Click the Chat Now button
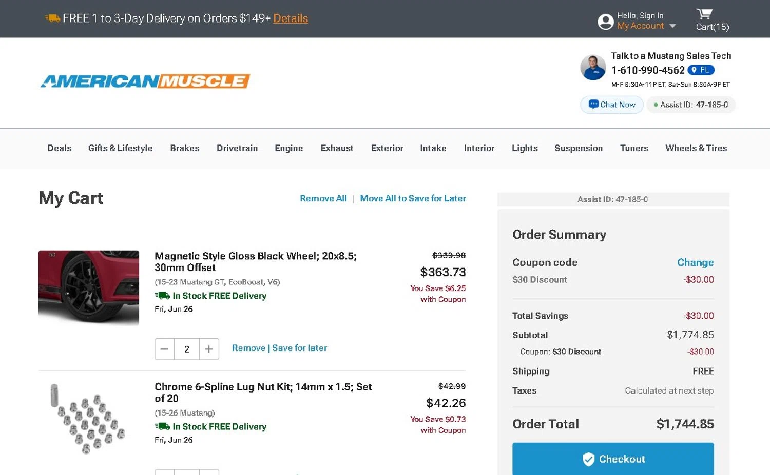 click(612, 105)
